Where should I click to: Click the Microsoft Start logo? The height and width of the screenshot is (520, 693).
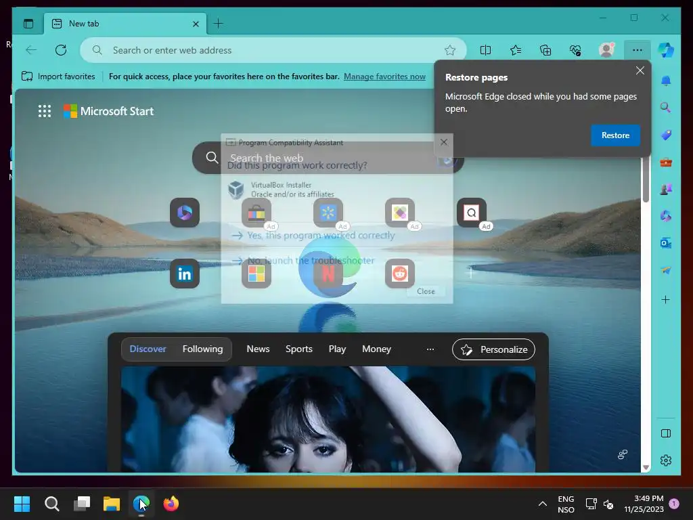pos(109,111)
